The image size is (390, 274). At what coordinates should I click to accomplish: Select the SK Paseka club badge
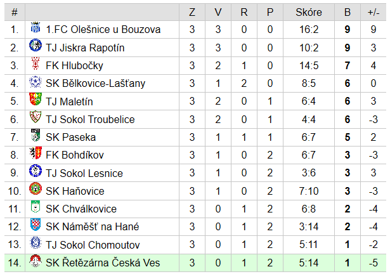click(36, 135)
